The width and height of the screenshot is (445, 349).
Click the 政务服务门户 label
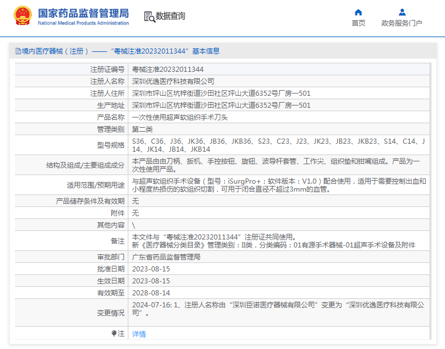tap(402, 23)
